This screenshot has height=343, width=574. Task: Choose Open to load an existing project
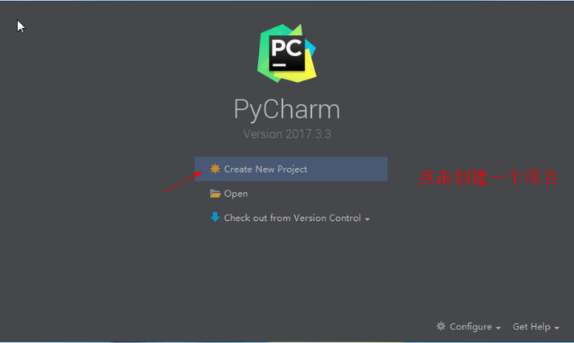point(236,194)
